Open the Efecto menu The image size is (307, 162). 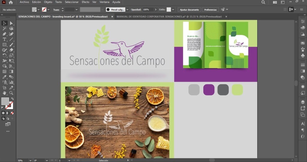tap(85, 2)
